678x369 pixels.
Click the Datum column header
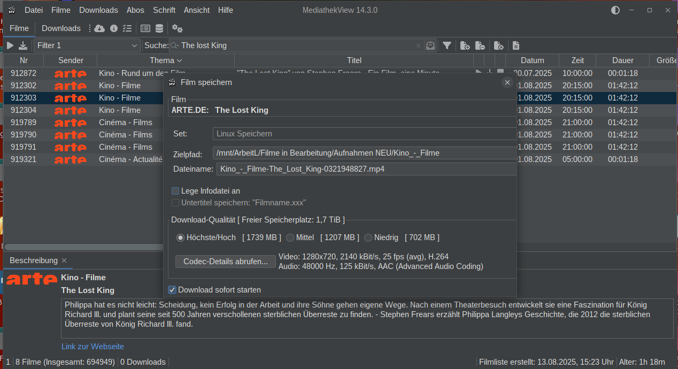tap(533, 60)
